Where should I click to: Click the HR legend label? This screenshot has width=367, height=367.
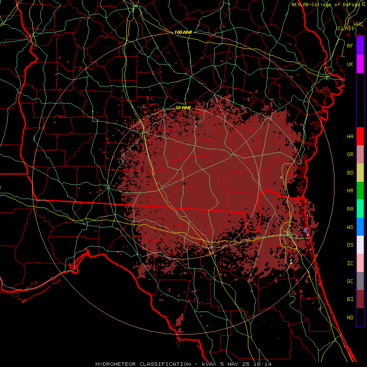pyautogui.click(x=350, y=191)
